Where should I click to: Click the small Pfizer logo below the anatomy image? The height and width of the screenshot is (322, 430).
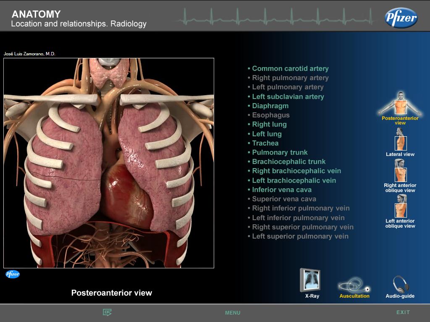coord(13,274)
